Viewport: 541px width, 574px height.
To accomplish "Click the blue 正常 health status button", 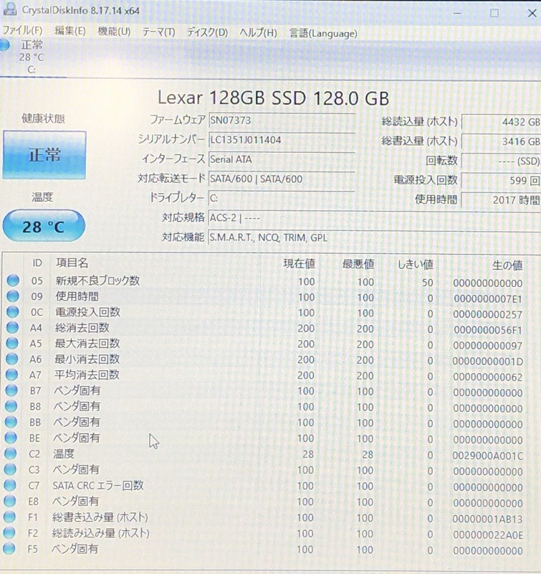I will pyautogui.click(x=44, y=155).
